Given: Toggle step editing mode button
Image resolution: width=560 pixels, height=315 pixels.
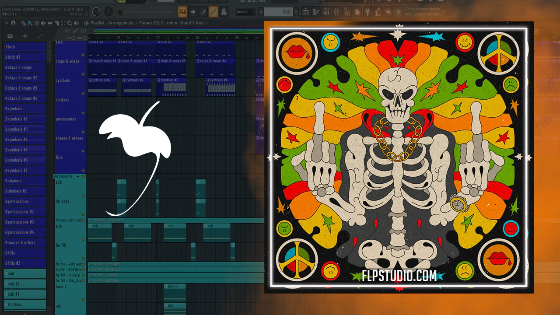Looking at the screenshot, I should (203, 11).
